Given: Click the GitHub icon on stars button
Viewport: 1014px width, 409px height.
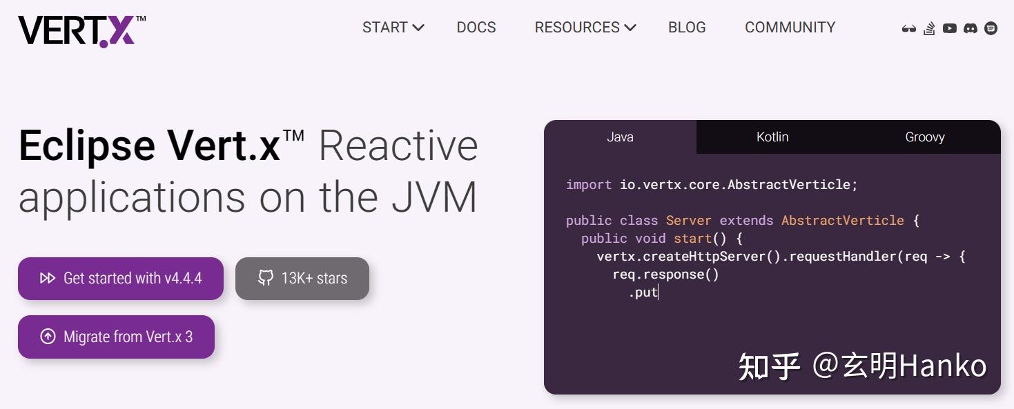Looking at the screenshot, I should tap(266, 278).
